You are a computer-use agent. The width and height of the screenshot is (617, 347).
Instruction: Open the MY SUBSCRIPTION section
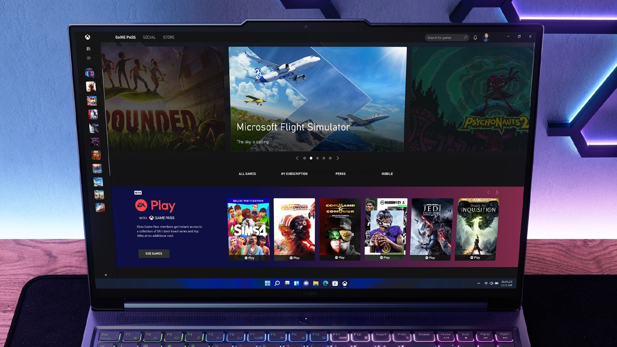pos(294,174)
